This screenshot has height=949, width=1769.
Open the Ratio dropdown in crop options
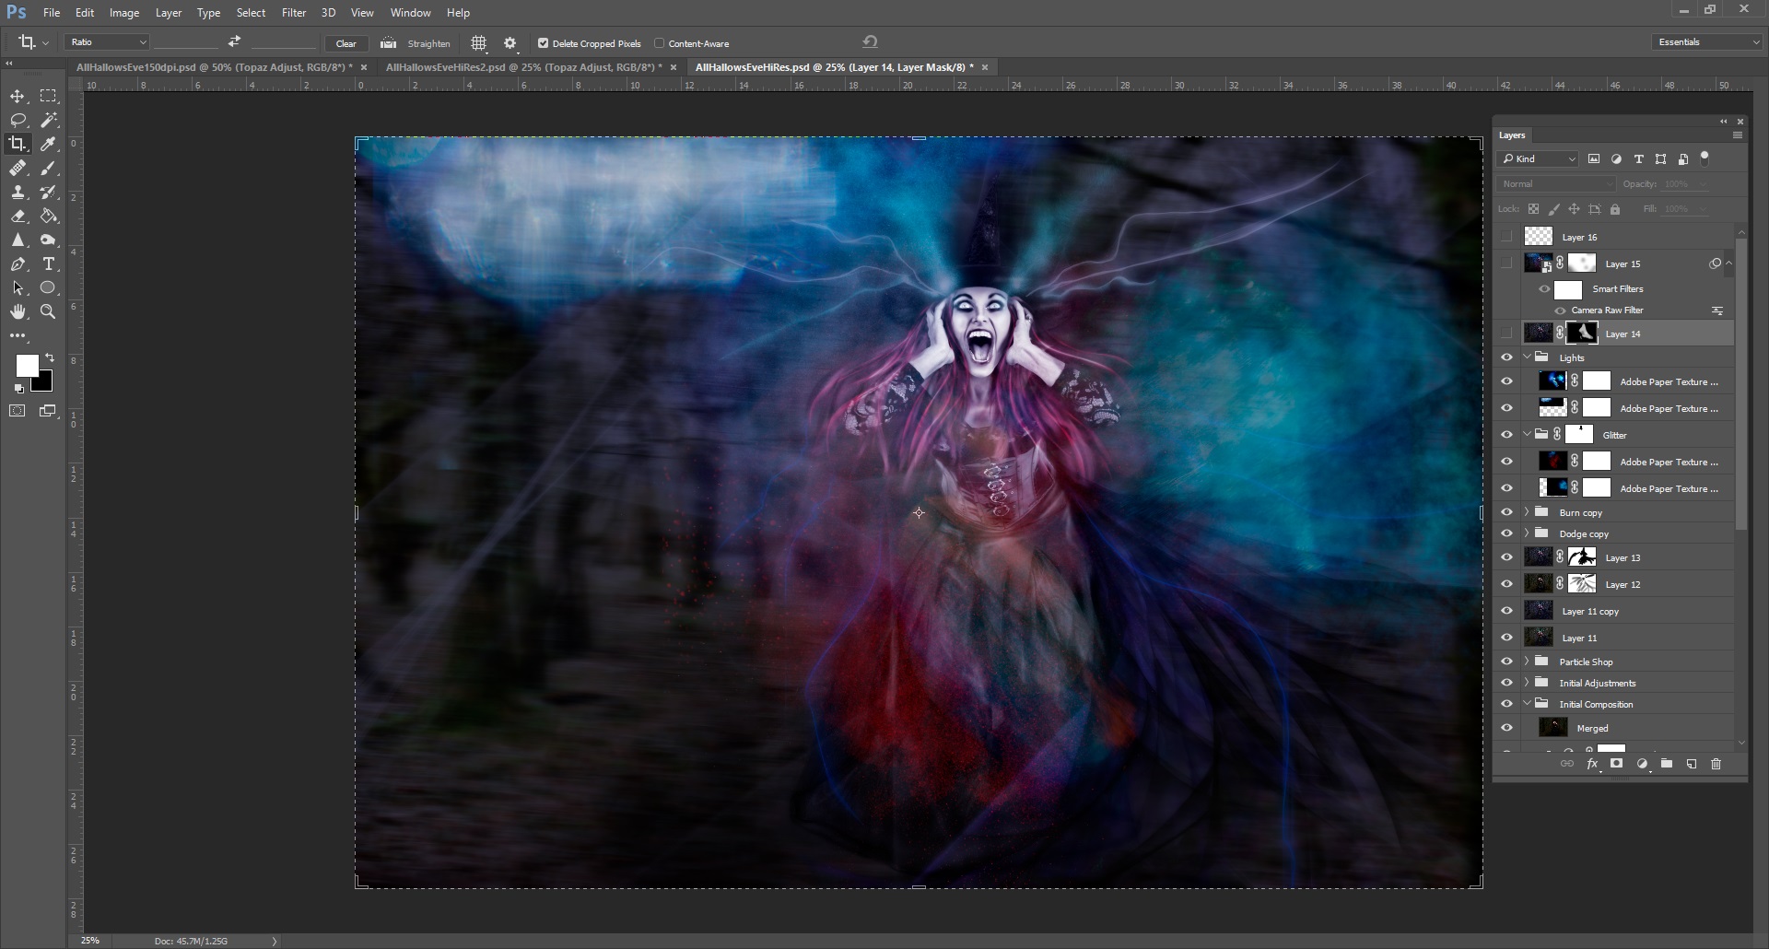pyautogui.click(x=106, y=42)
